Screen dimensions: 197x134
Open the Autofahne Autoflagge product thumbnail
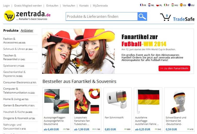coord(148,101)
